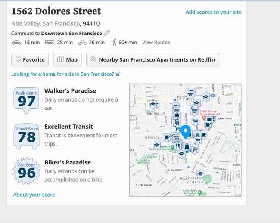This screenshot has height=223, width=280.
Task: Open the Transit Score 78 badge
Action: point(26,136)
